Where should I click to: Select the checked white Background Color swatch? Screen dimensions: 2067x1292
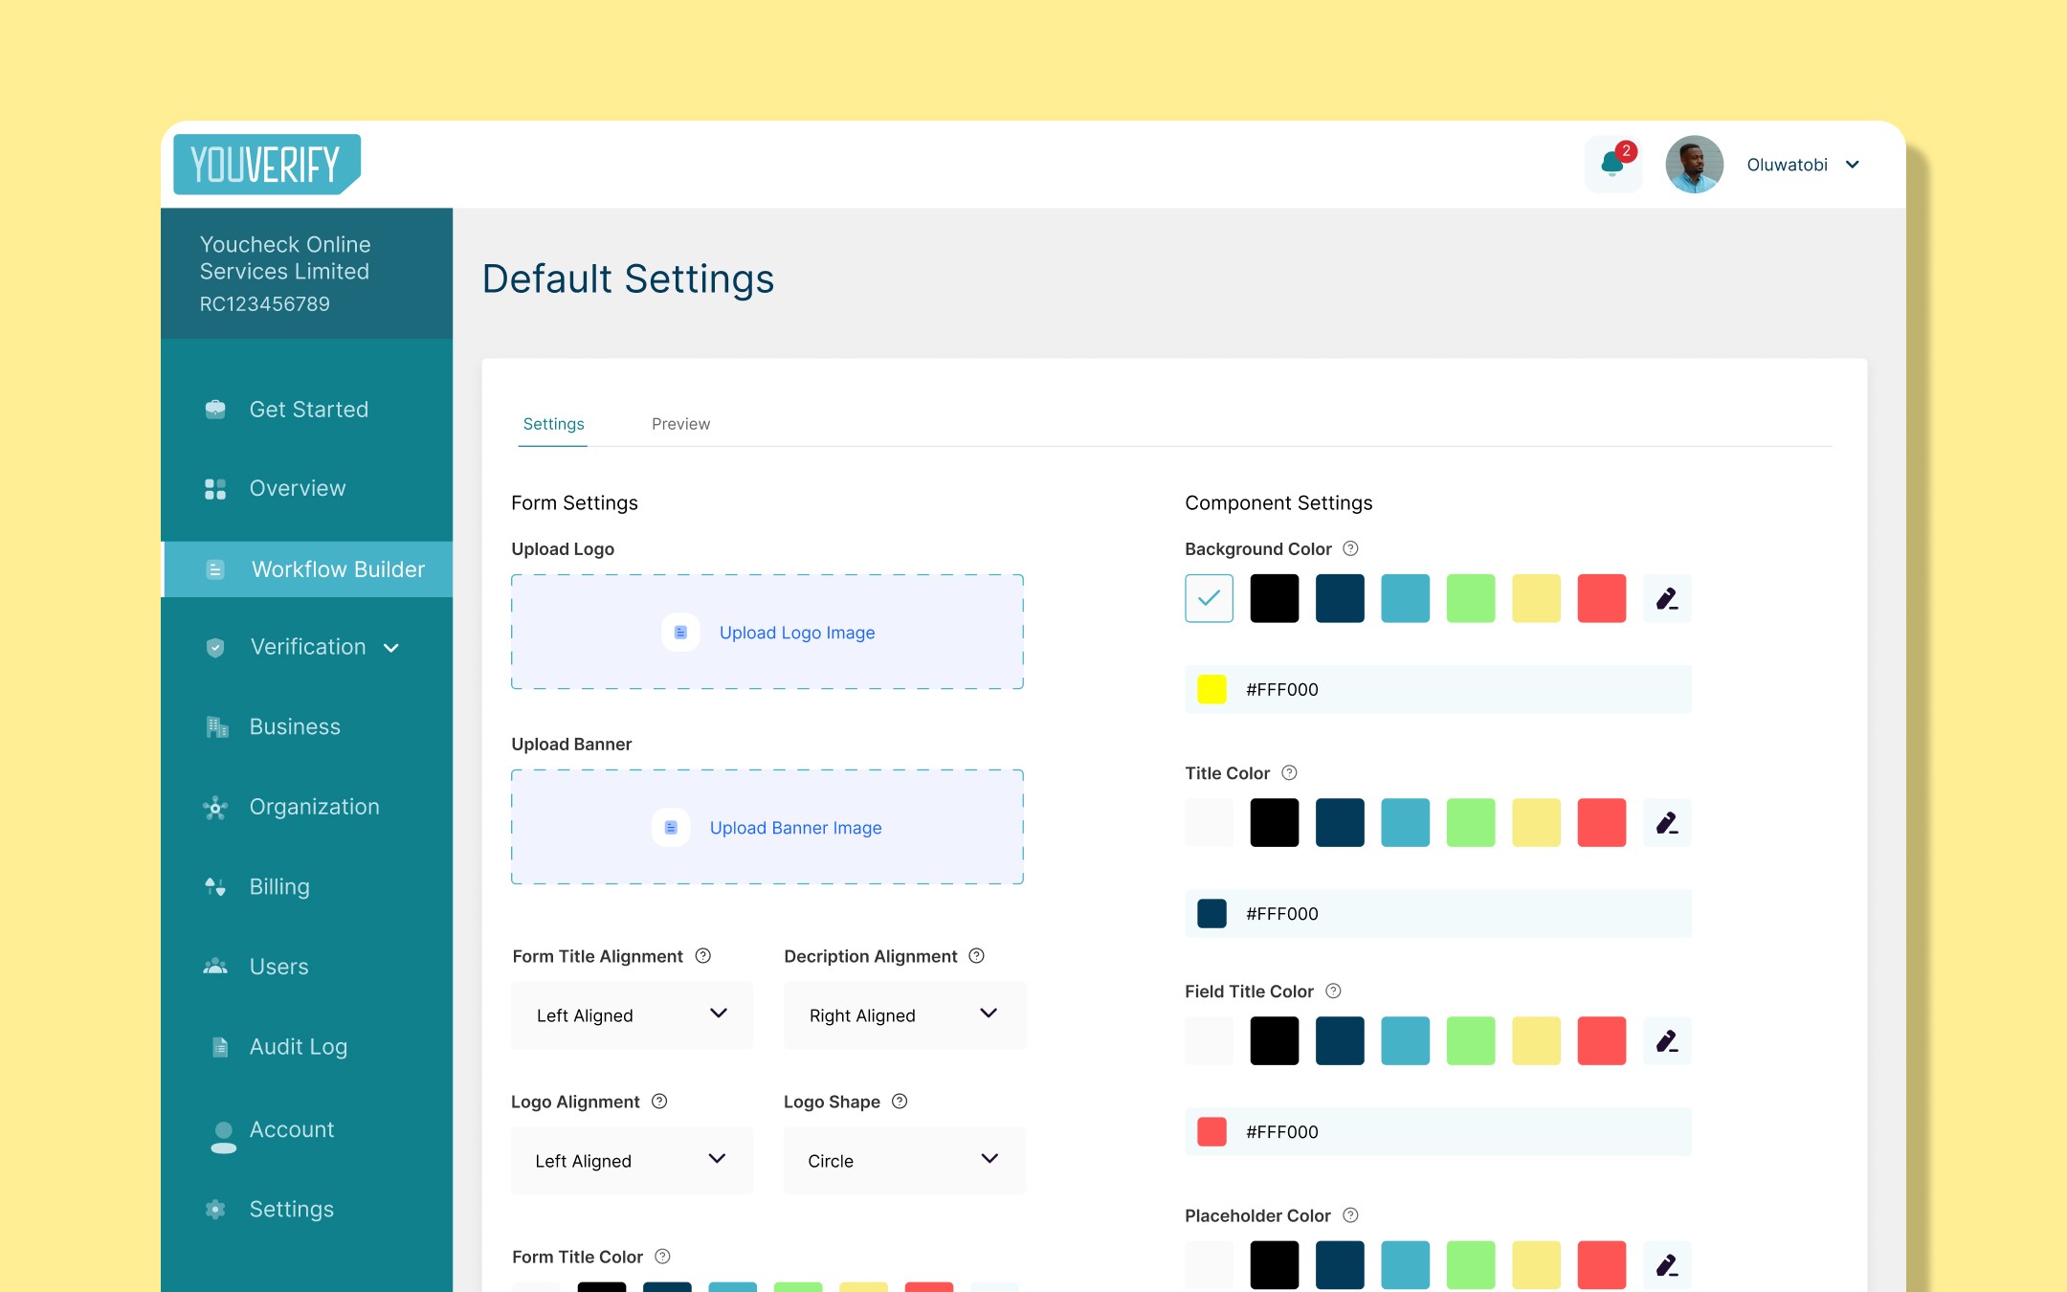pos(1209,598)
